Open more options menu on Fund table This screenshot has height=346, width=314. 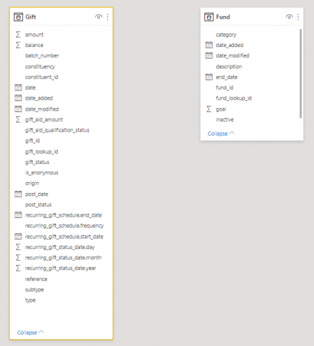coord(298,17)
